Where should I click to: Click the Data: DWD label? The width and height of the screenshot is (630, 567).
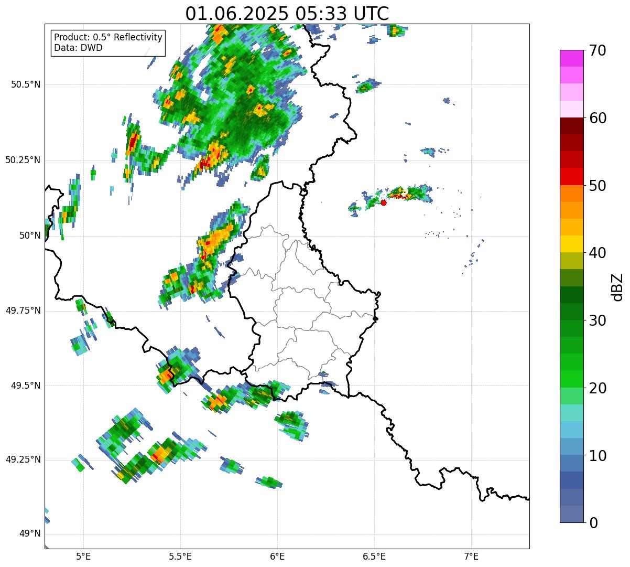78,48
